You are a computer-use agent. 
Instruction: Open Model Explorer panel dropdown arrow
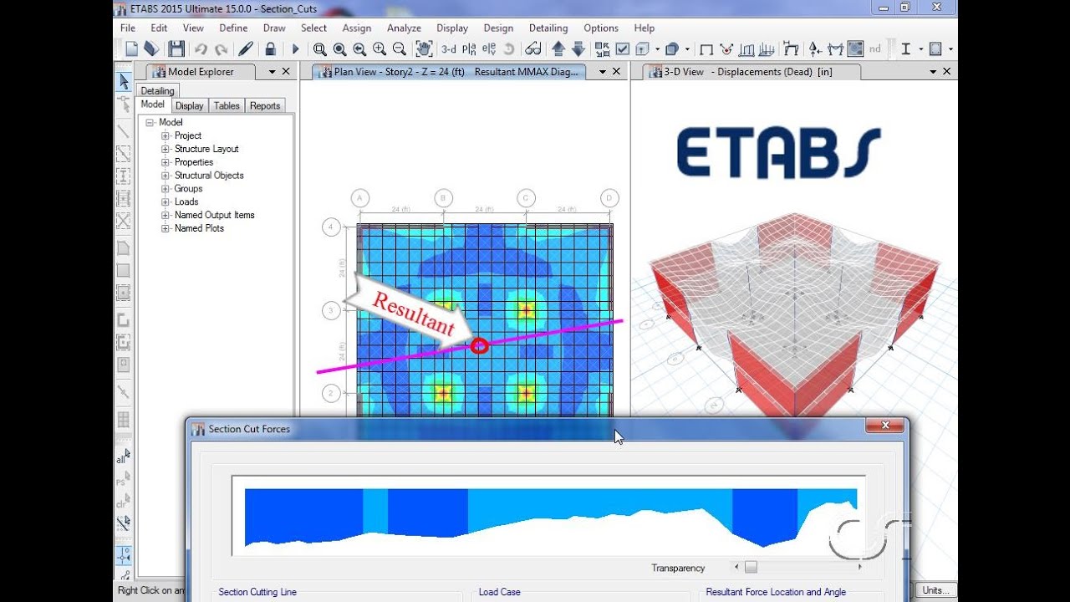pyautogui.click(x=272, y=72)
